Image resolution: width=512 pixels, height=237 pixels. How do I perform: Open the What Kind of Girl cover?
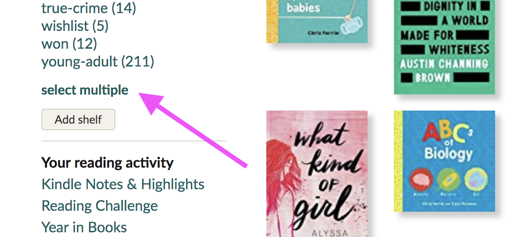click(x=317, y=174)
